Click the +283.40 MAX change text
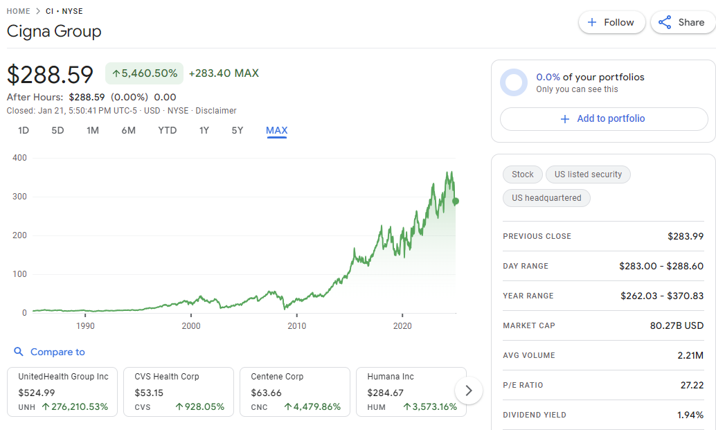Image resolution: width=716 pixels, height=430 pixels. (x=224, y=73)
